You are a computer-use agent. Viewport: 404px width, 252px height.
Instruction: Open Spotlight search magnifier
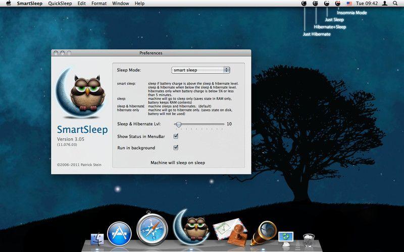(395, 4)
